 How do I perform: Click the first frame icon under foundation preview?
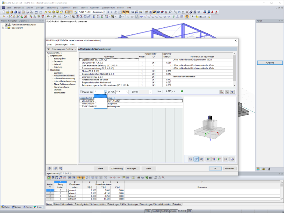[191, 159]
